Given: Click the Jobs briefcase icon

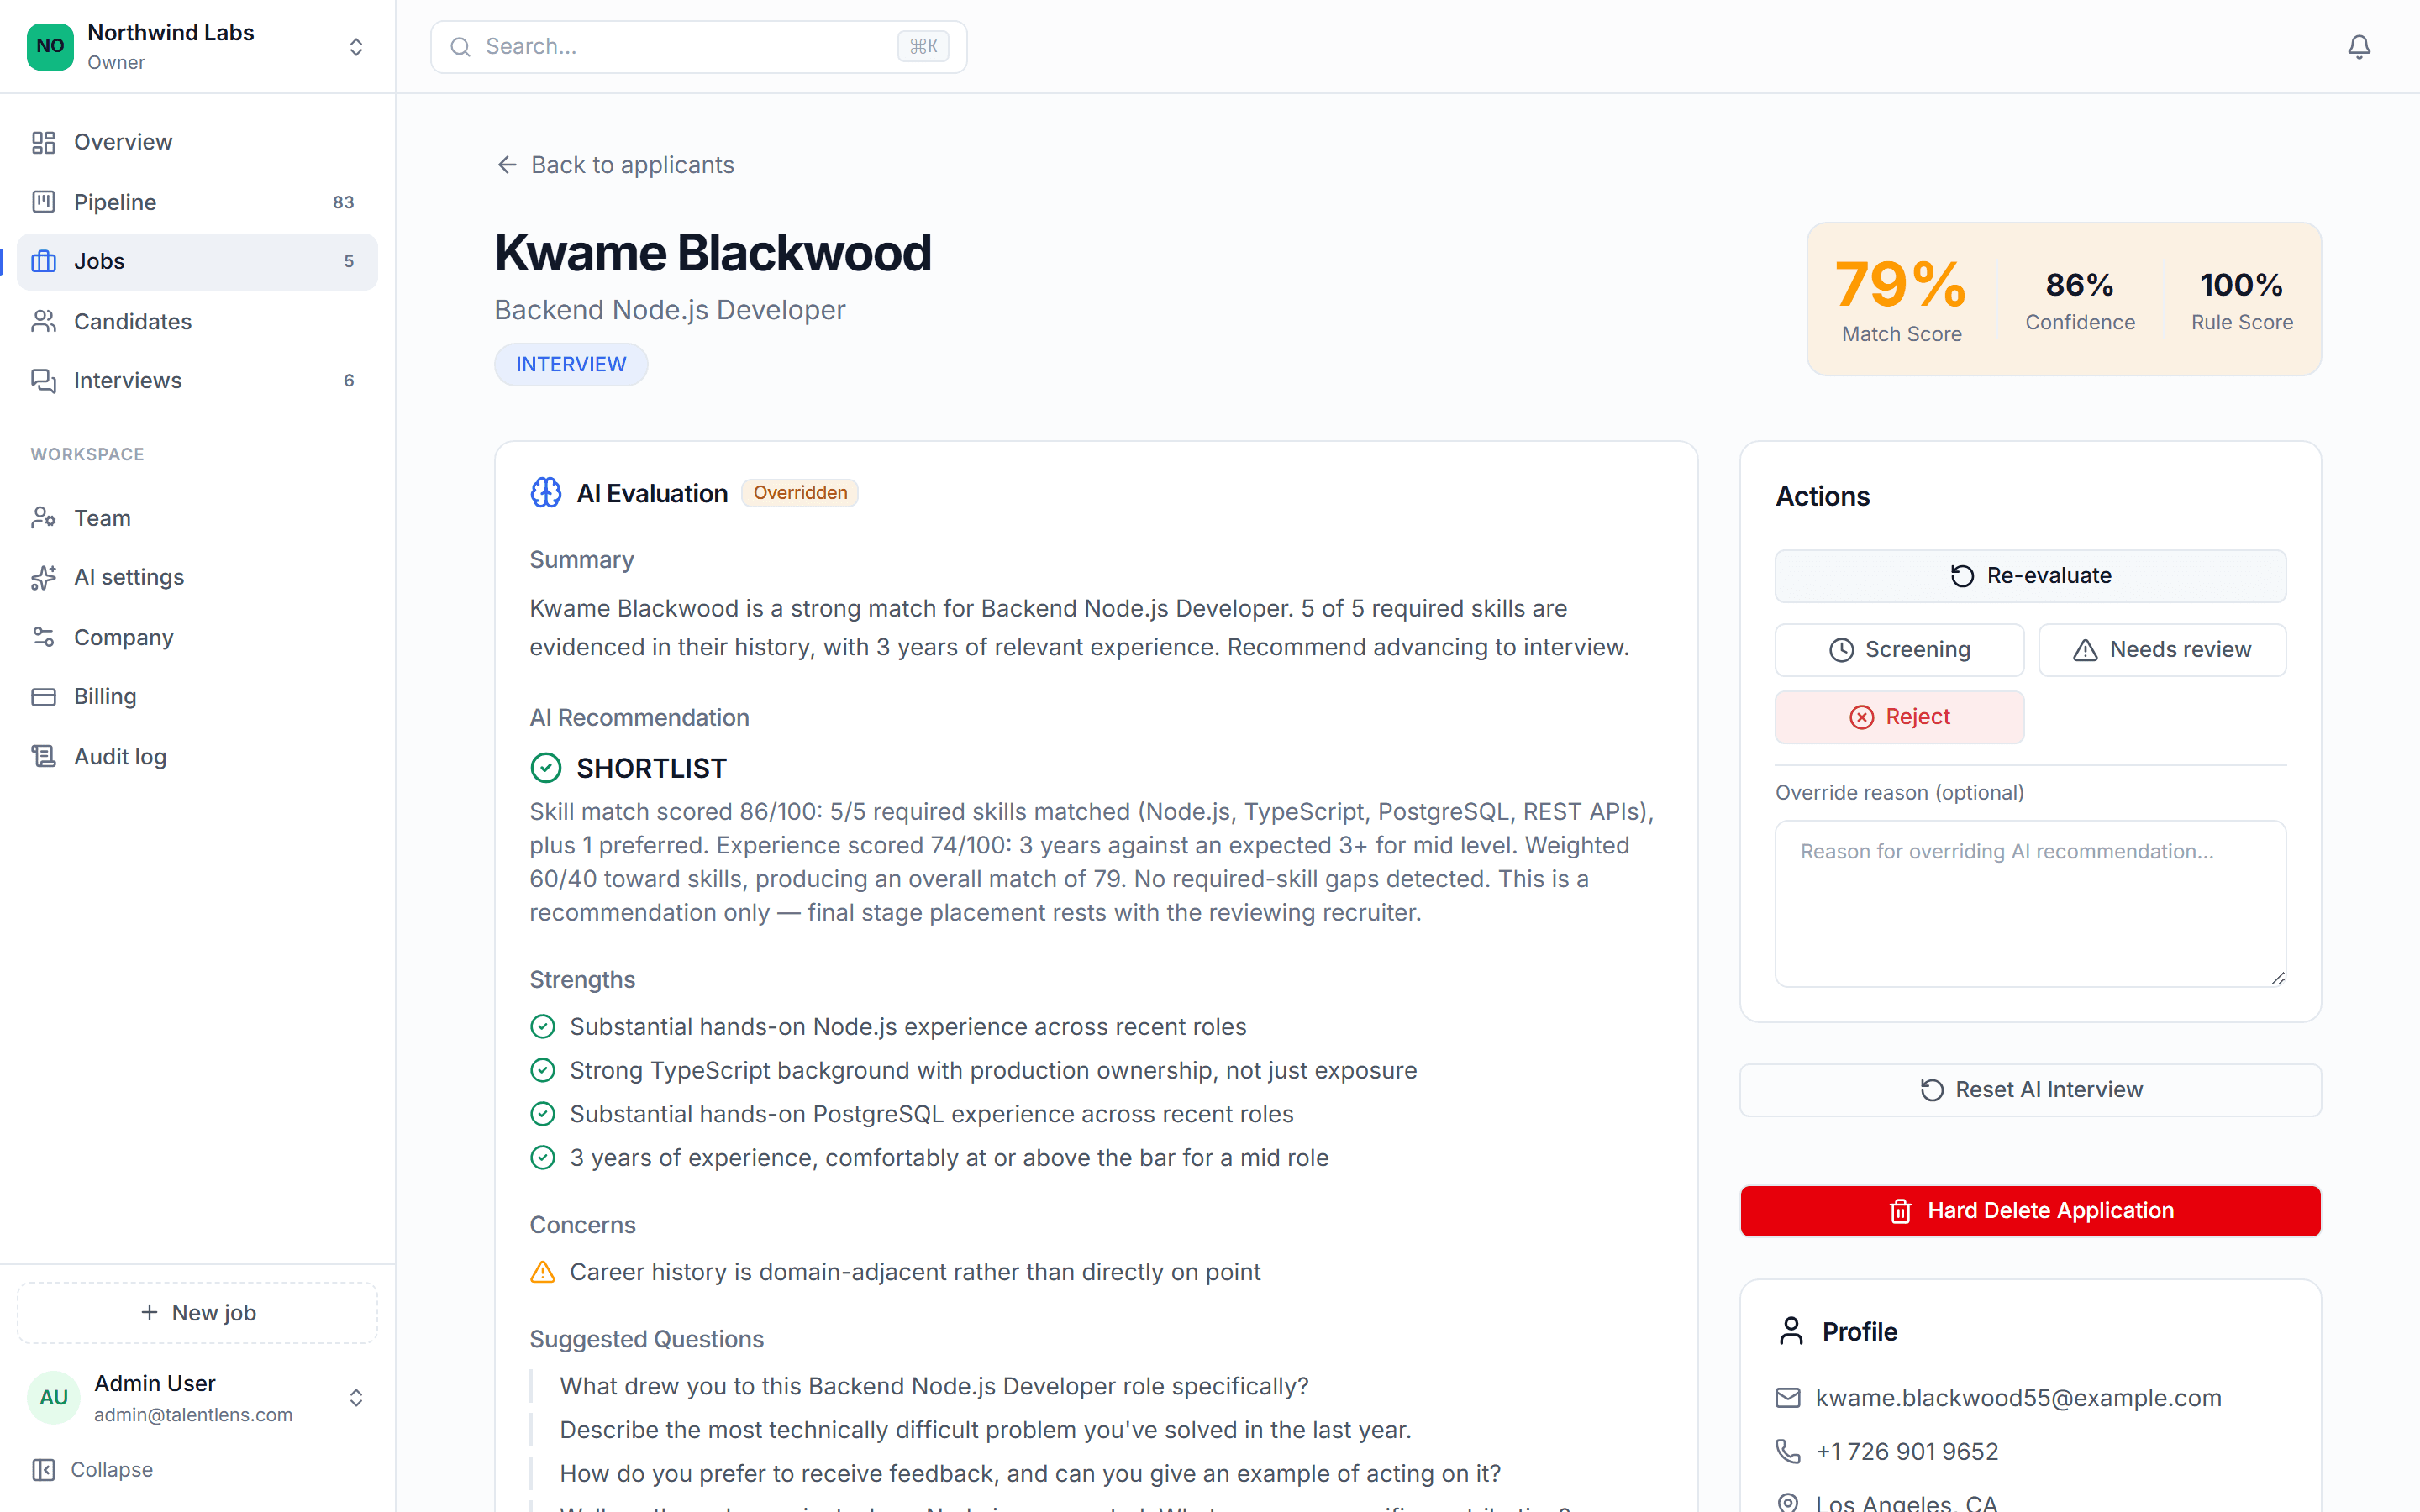Looking at the screenshot, I should (43, 261).
